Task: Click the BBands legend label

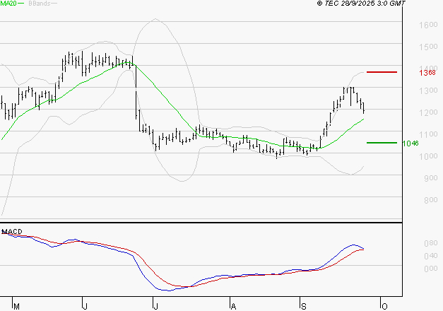Action: 40,4
